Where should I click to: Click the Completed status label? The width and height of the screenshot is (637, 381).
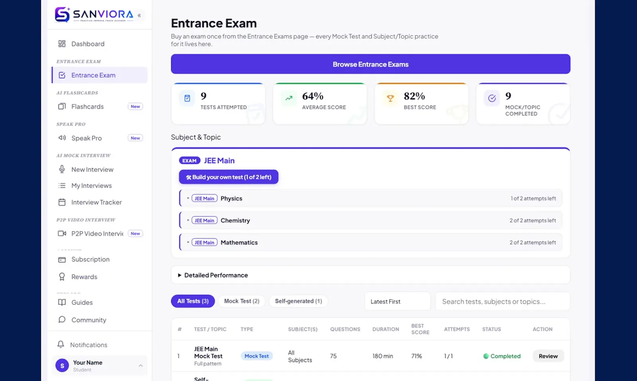[502, 356]
